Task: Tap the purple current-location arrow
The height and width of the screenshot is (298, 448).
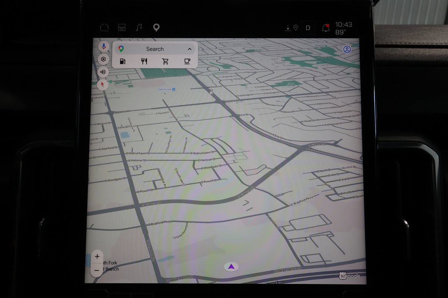Action: click(231, 267)
